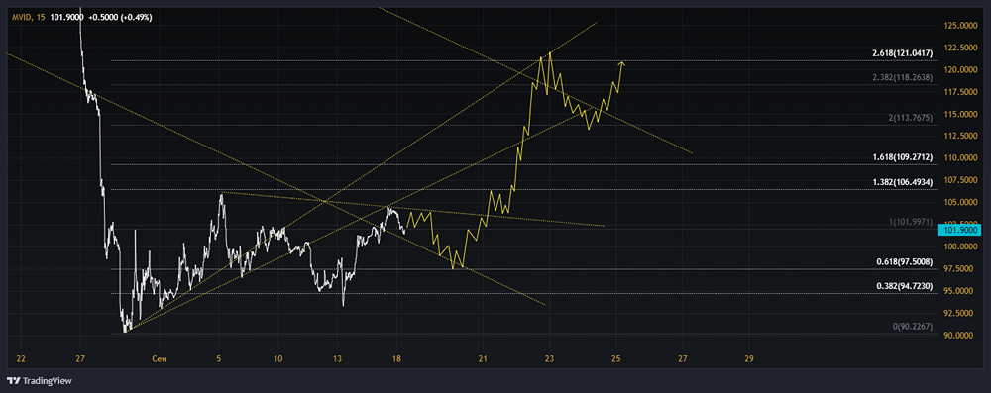Image resolution: width=991 pixels, height=393 pixels.
Task: Click date 29 on time axis
Action: [749, 359]
